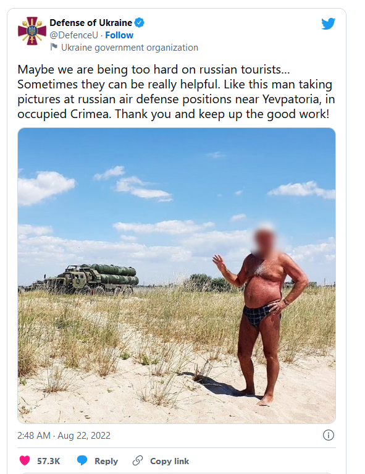Follow the DefenceU account
365x474 pixels.
[x=119, y=35]
